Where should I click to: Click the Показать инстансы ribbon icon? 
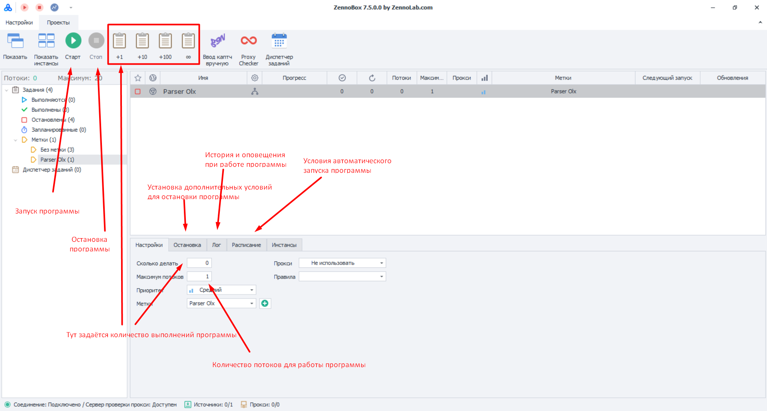coord(46,41)
